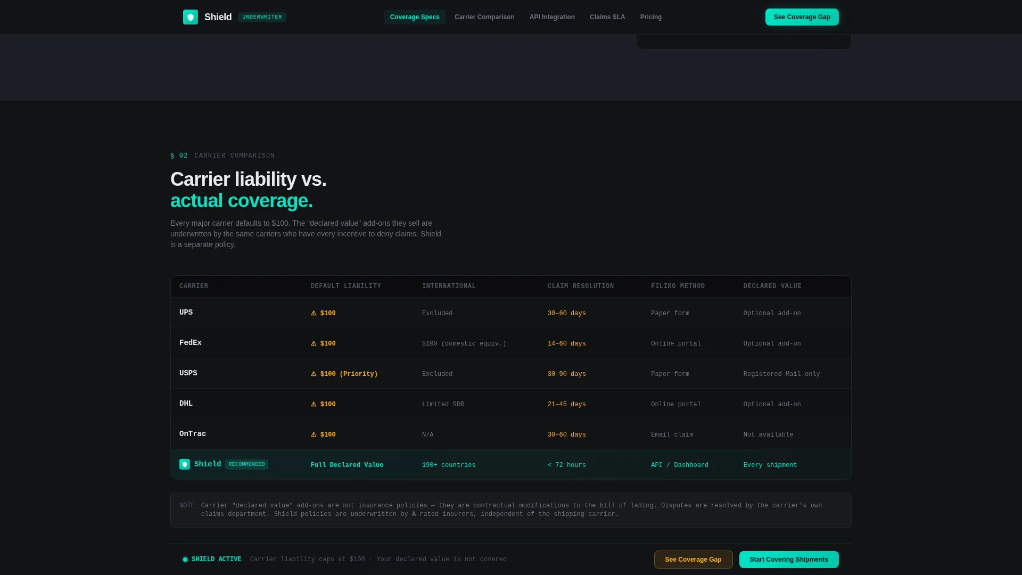The image size is (1022, 575).
Task: Click "Not available" in OnTrac row
Action: pyautogui.click(x=768, y=435)
